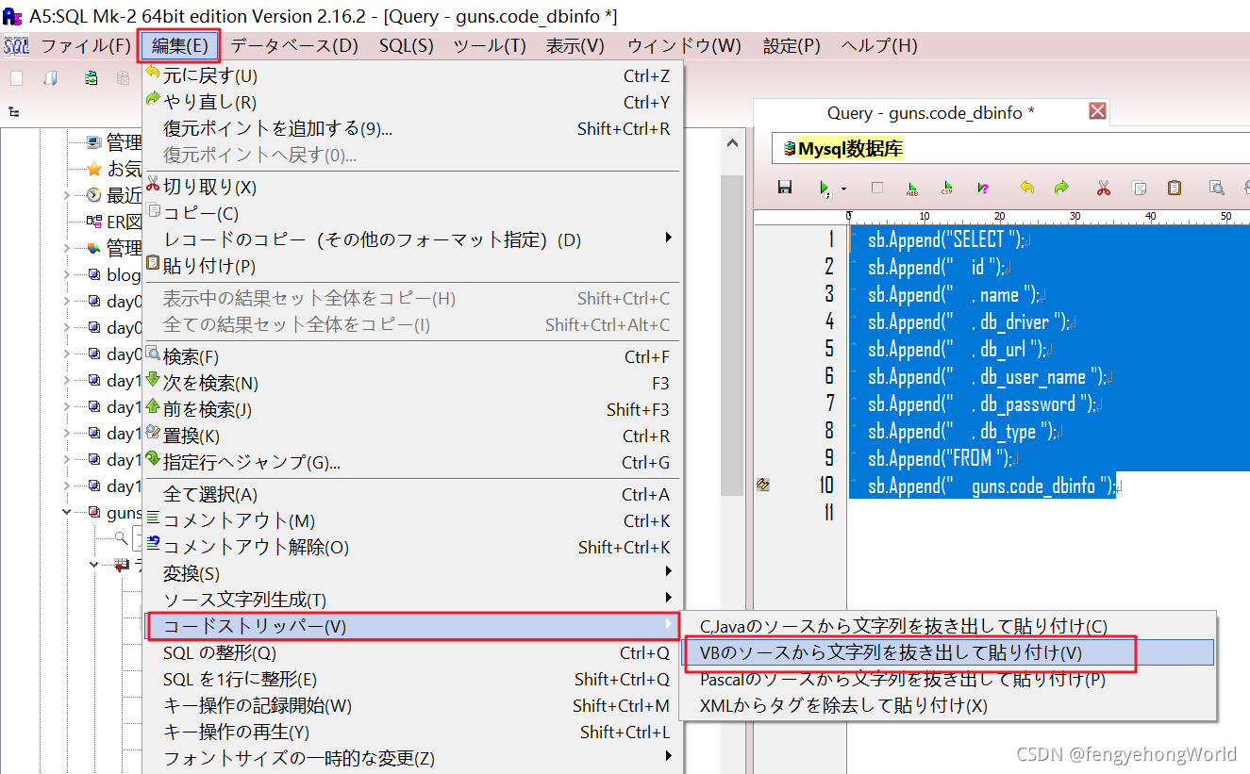
Task: Click the clipboard paste icon
Action: [1174, 188]
